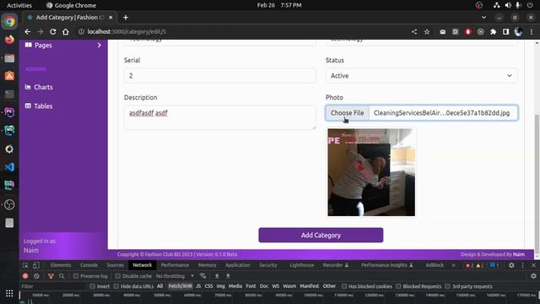
Task: Open network panel settings gear
Action: click(533, 276)
